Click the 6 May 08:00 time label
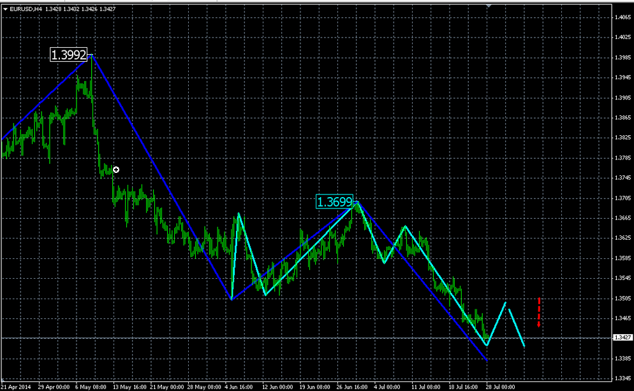 91,387
